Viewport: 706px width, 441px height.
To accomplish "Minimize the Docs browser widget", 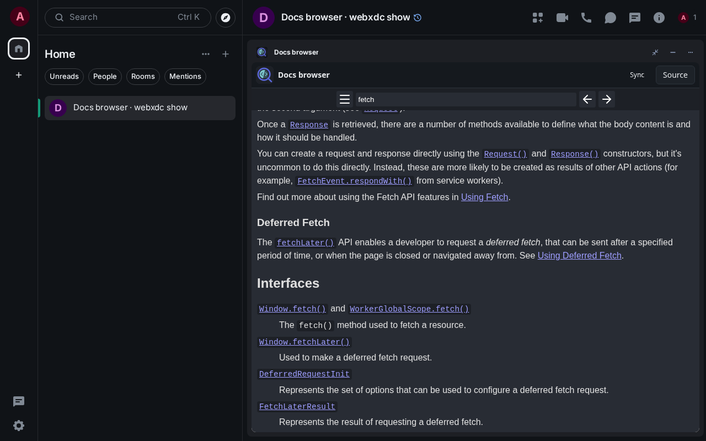I will pyautogui.click(x=673, y=52).
